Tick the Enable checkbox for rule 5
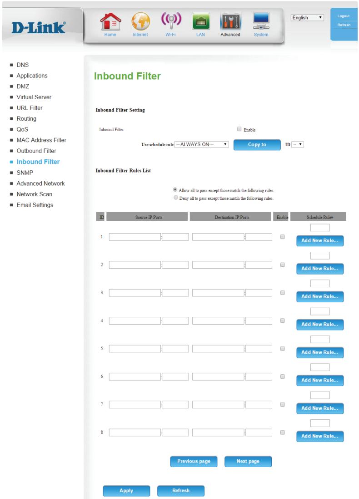 (283, 348)
